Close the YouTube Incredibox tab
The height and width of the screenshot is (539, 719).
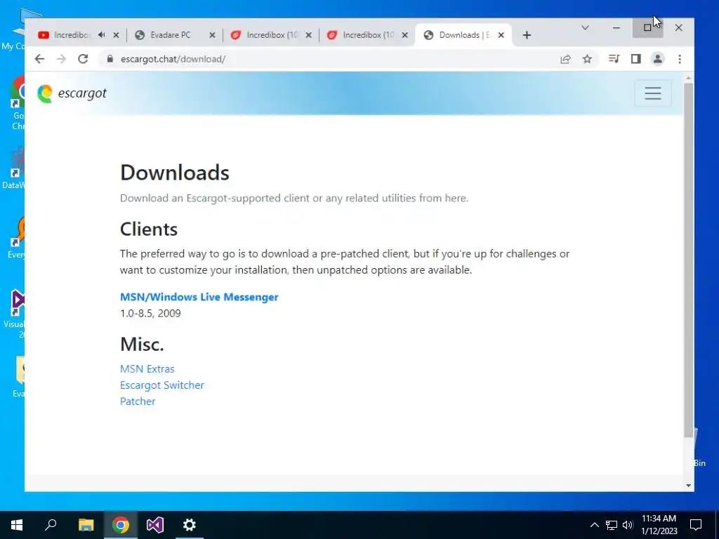point(116,35)
